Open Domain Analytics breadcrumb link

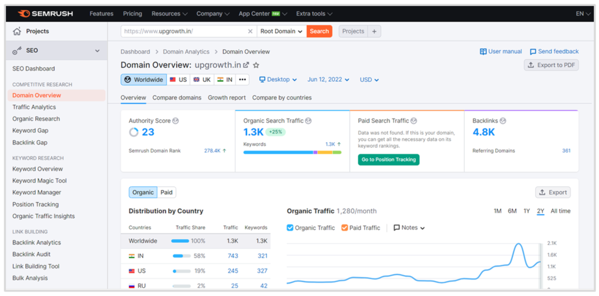coord(186,51)
